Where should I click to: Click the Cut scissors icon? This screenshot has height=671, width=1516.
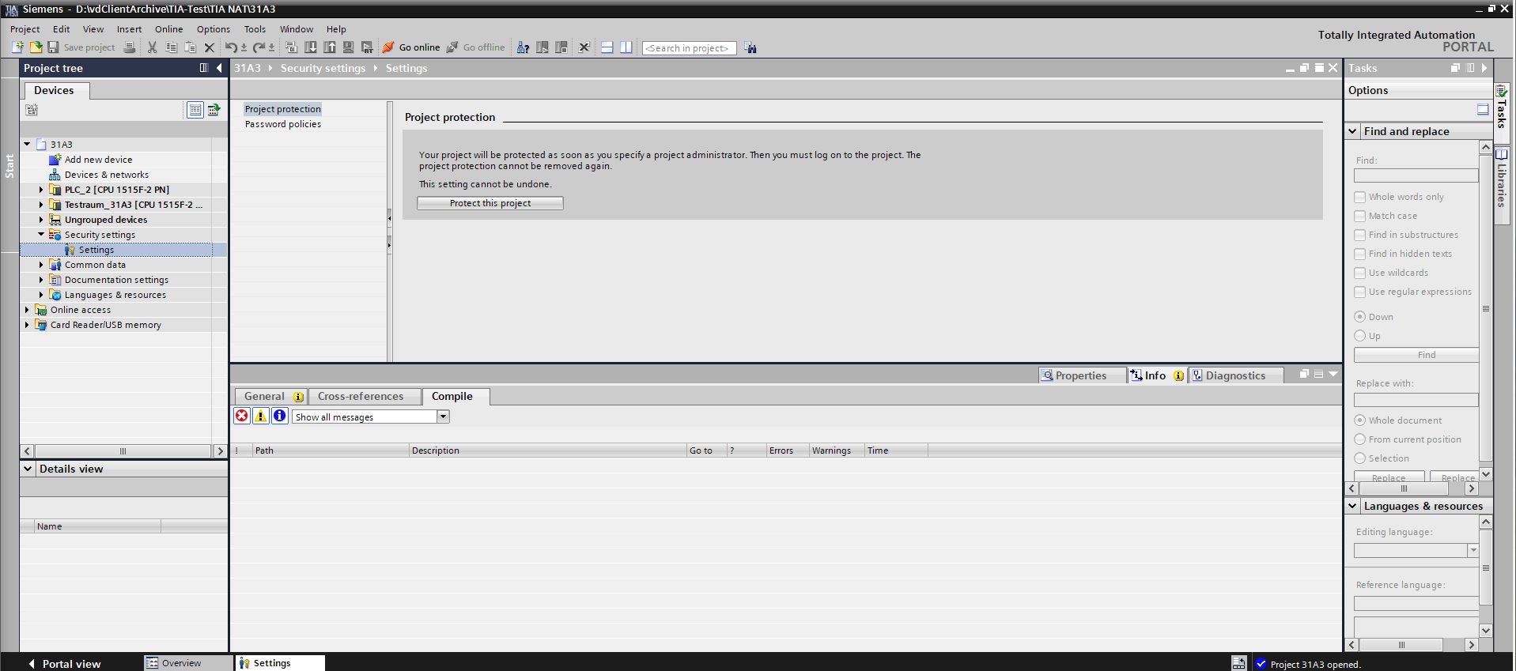pyautogui.click(x=152, y=47)
